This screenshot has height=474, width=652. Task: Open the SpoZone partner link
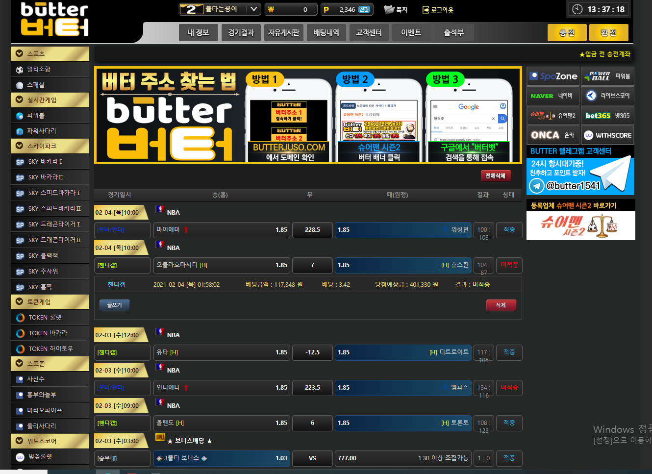click(553, 76)
